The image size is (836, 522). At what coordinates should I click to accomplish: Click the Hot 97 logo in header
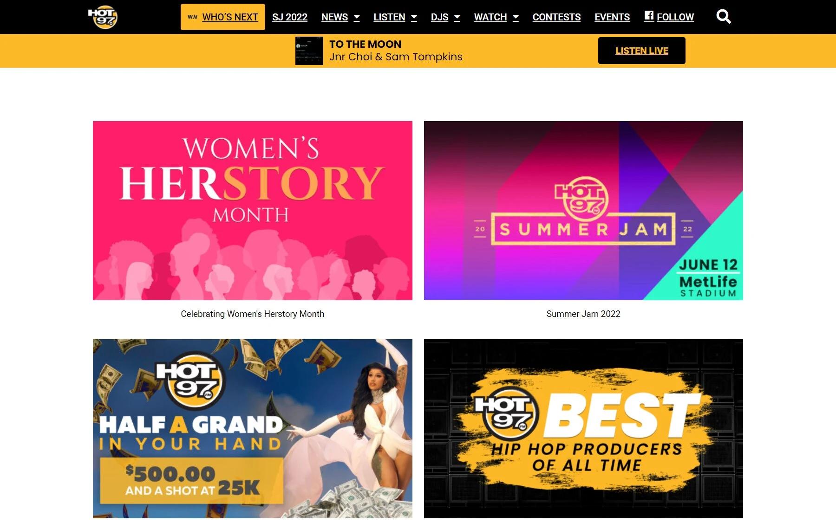pyautogui.click(x=103, y=17)
